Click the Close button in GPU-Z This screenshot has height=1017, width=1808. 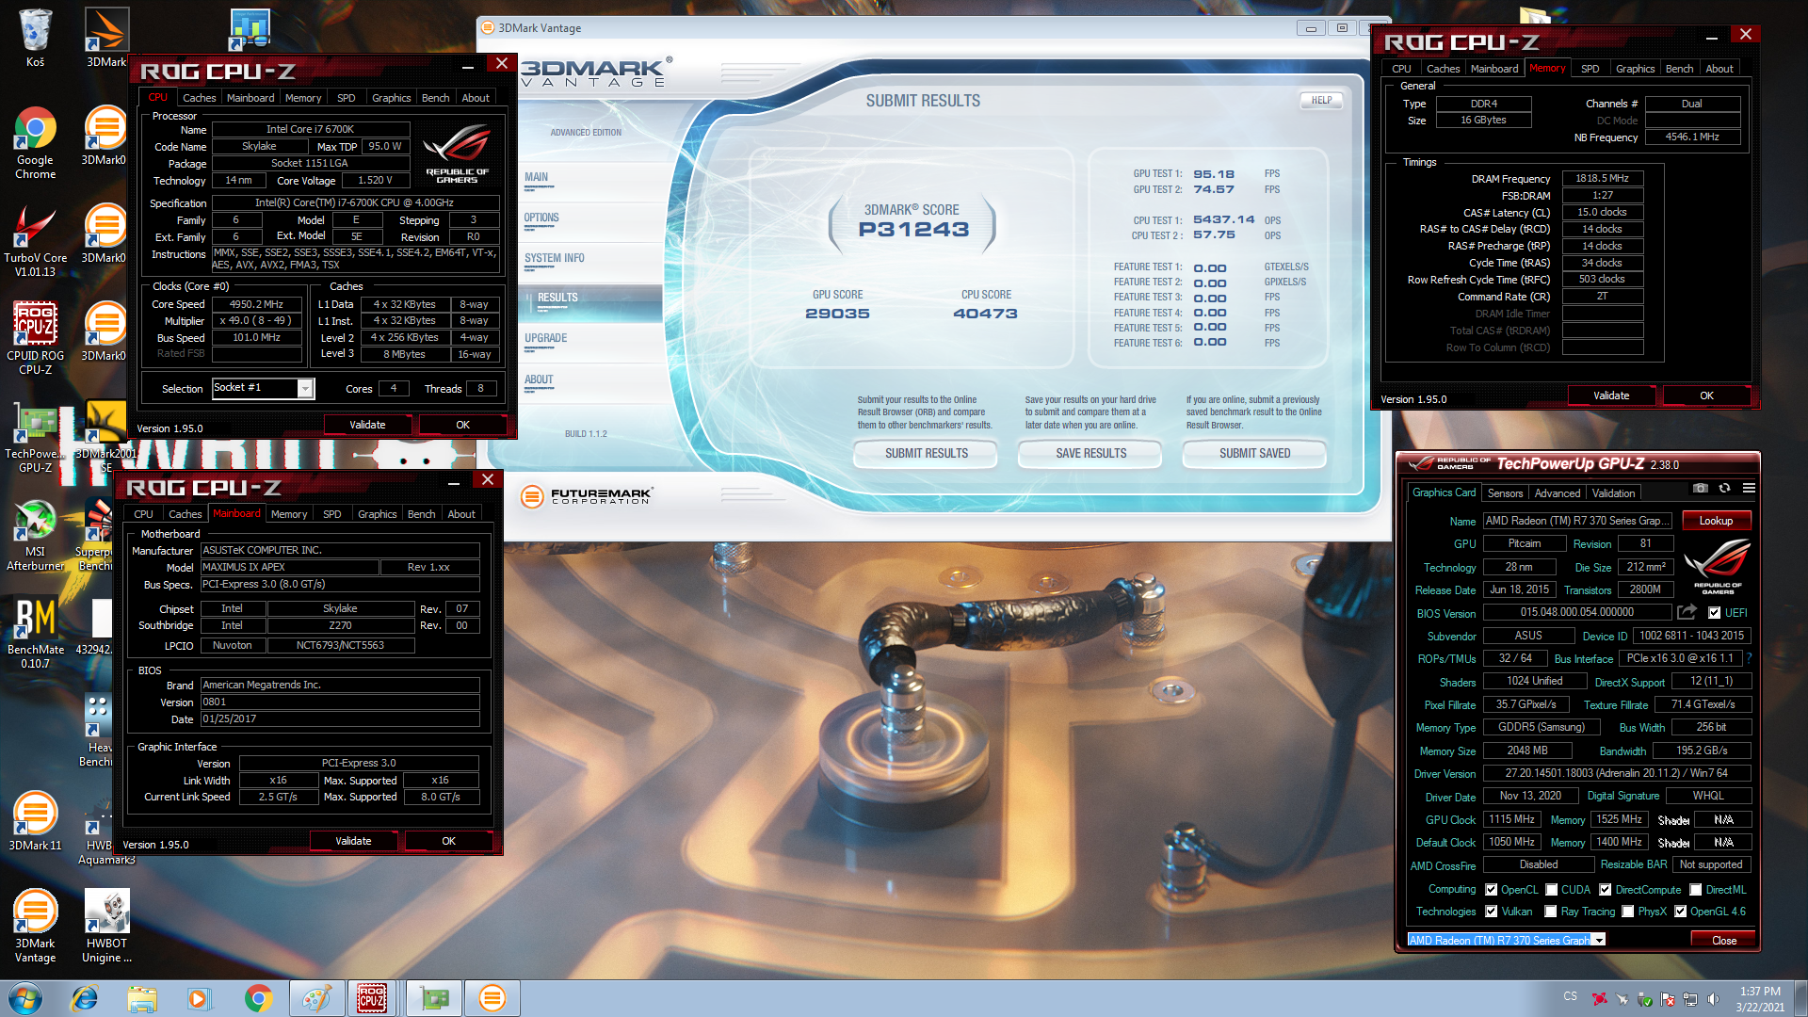pos(1723,940)
